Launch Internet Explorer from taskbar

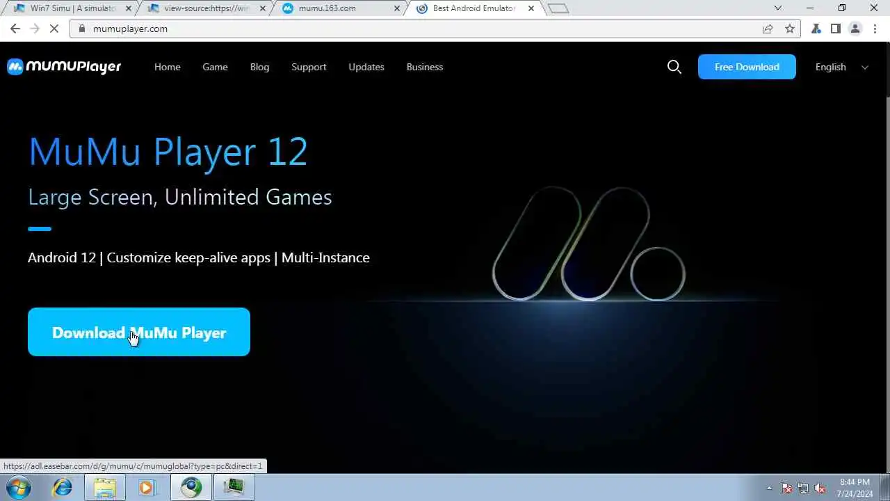(x=63, y=487)
